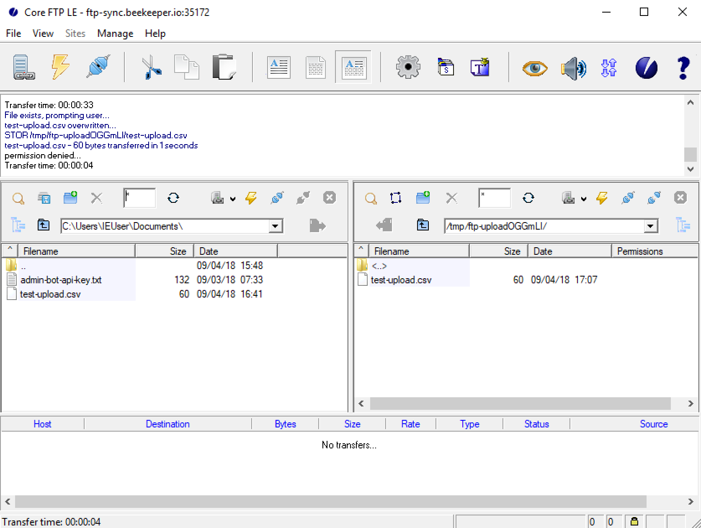The height and width of the screenshot is (528, 701).
Task: Create new folder in local pane
Action: (x=70, y=198)
